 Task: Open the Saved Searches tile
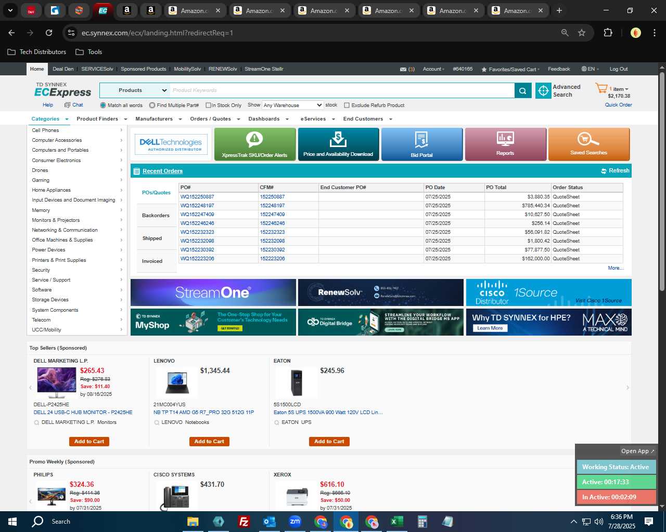click(x=588, y=144)
